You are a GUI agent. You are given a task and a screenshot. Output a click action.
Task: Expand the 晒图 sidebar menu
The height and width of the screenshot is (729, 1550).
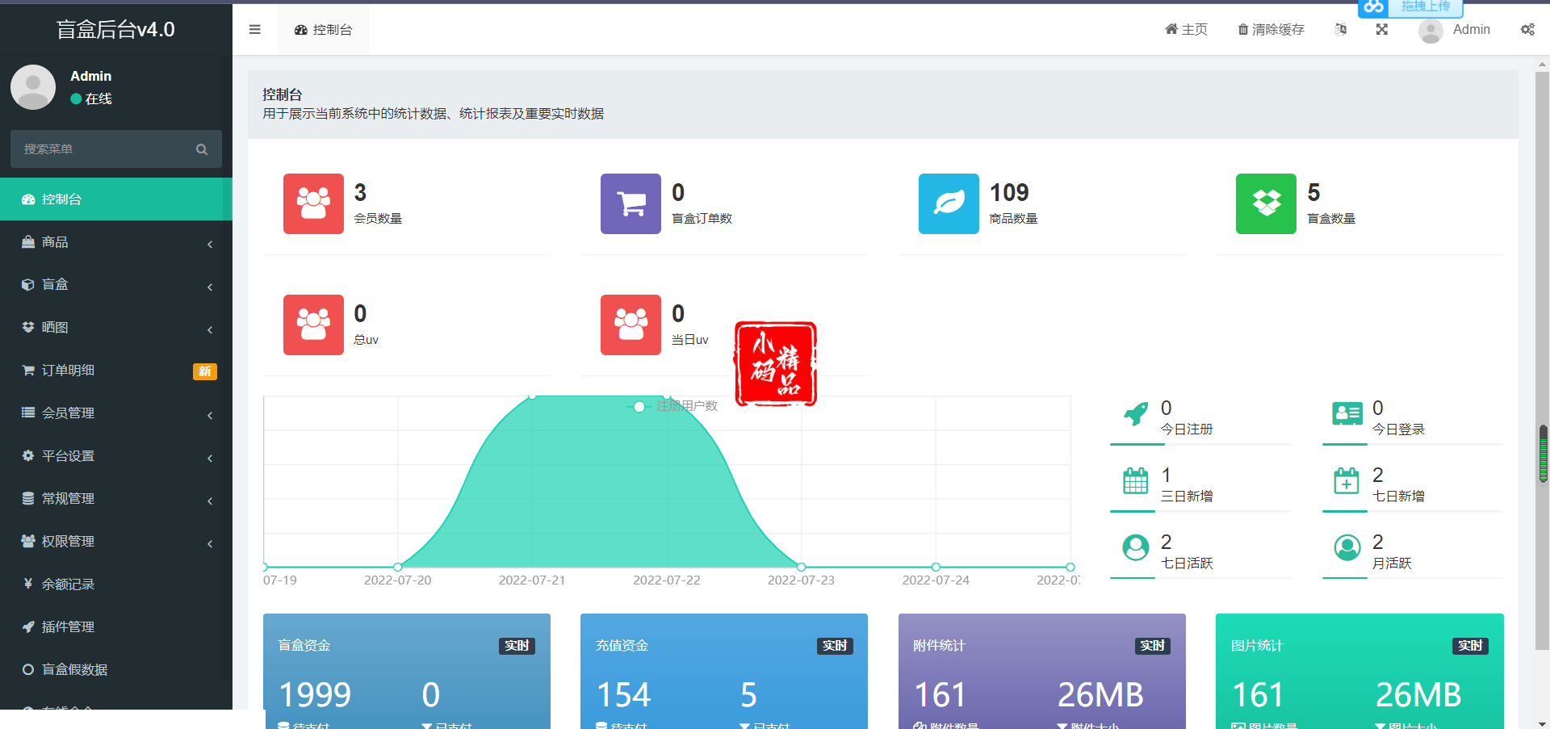(x=116, y=328)
